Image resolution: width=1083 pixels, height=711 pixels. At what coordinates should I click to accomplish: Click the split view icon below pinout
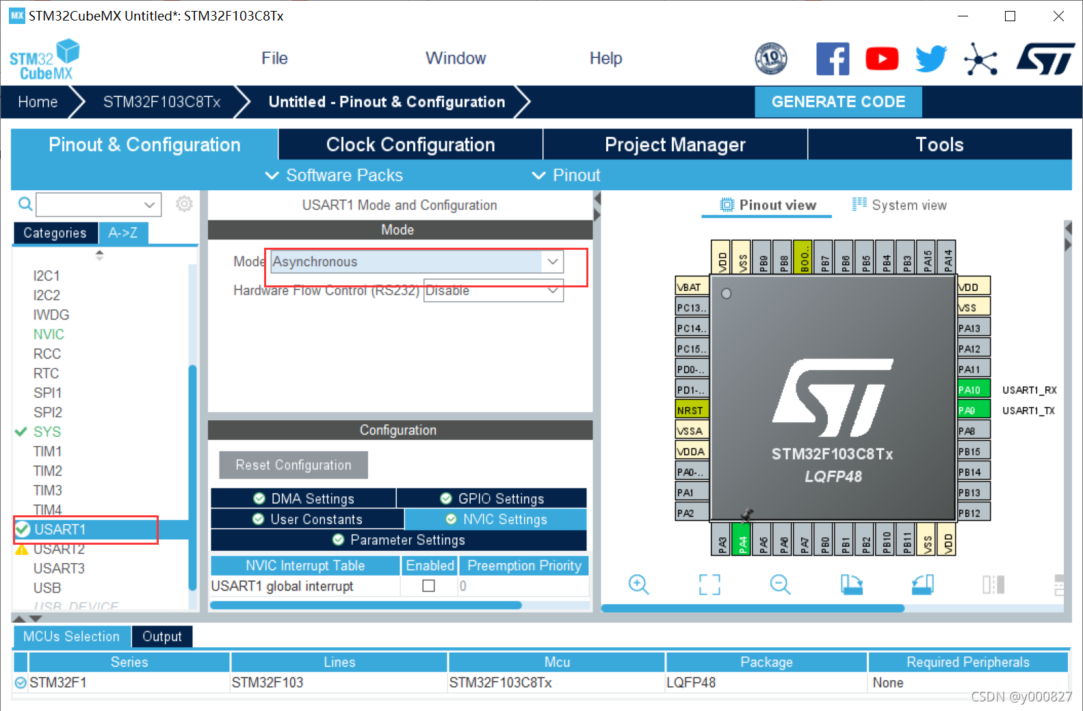coord(993,584)
